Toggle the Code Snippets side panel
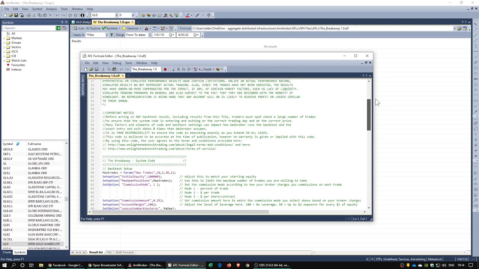The height and width of the screenshot is (269, 479). (83, 85)
